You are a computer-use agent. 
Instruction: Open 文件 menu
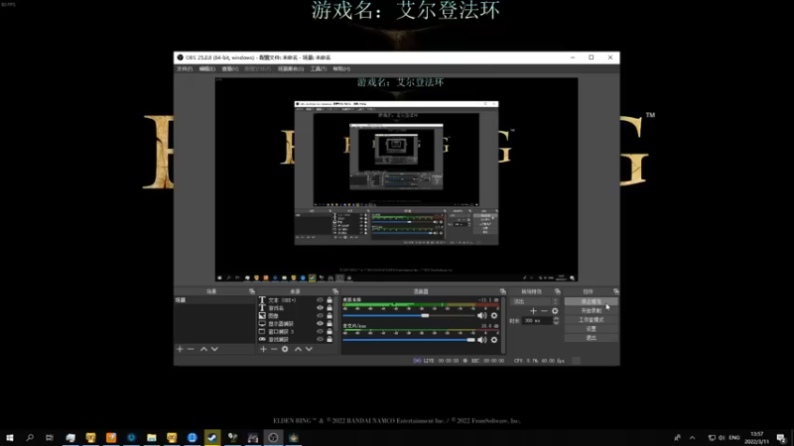tap(185, 68)
